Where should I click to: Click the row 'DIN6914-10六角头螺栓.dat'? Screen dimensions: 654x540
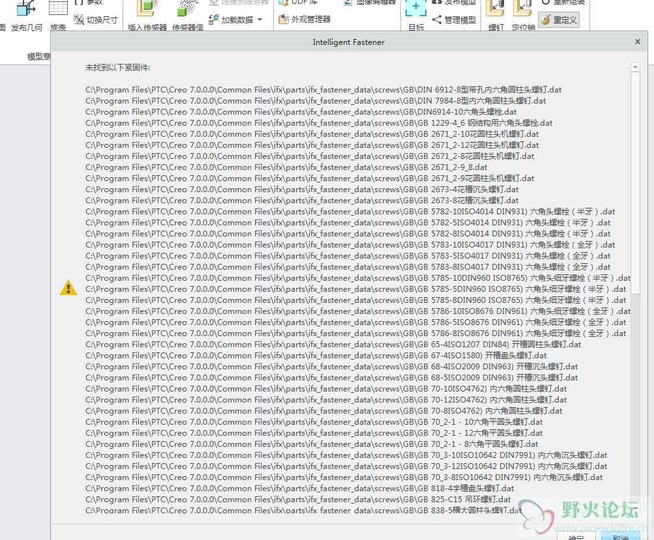pos(301,111)
